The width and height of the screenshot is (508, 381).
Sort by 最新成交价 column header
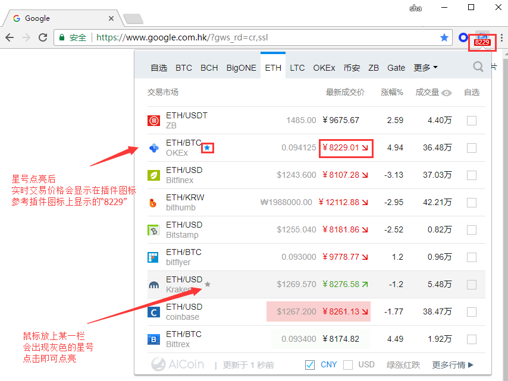(x=345, y=92)
